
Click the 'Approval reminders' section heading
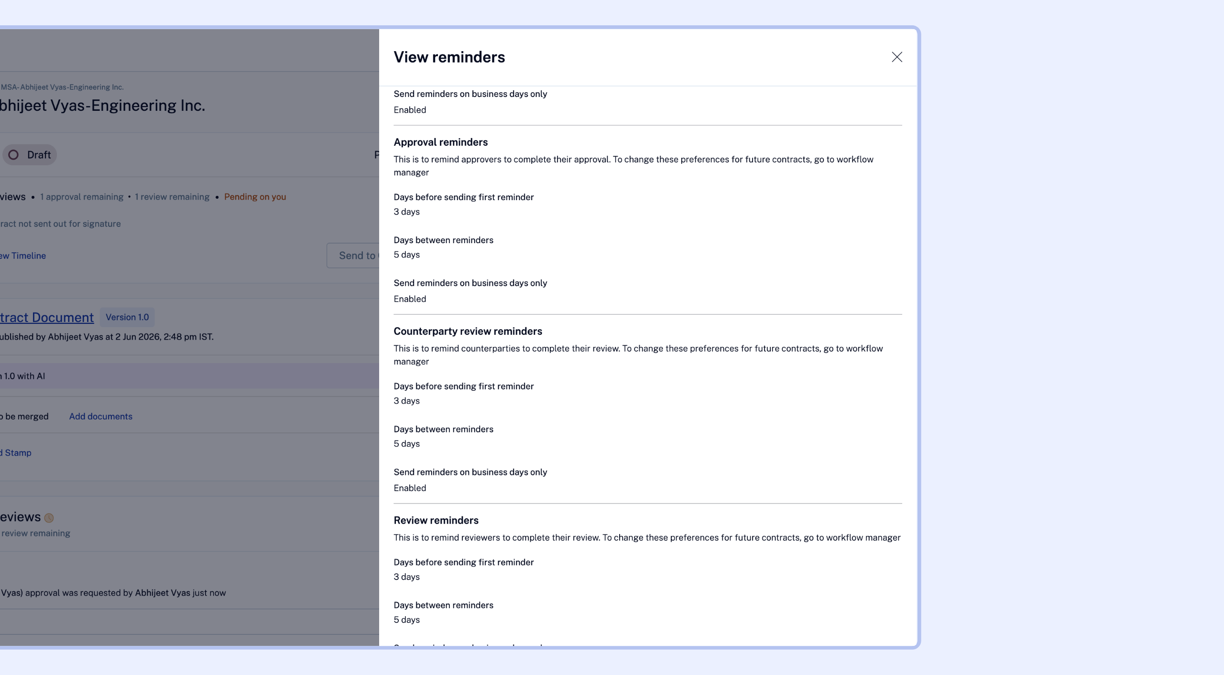[441, 142]
